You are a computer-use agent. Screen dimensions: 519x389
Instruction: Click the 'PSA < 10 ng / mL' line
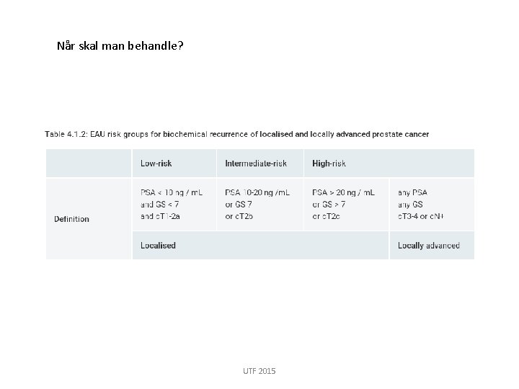pos(172,192)
